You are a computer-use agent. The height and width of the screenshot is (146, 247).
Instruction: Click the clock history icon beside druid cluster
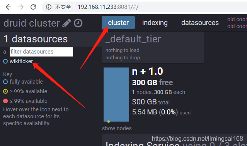pyautogui.click(x=78, y=23)
